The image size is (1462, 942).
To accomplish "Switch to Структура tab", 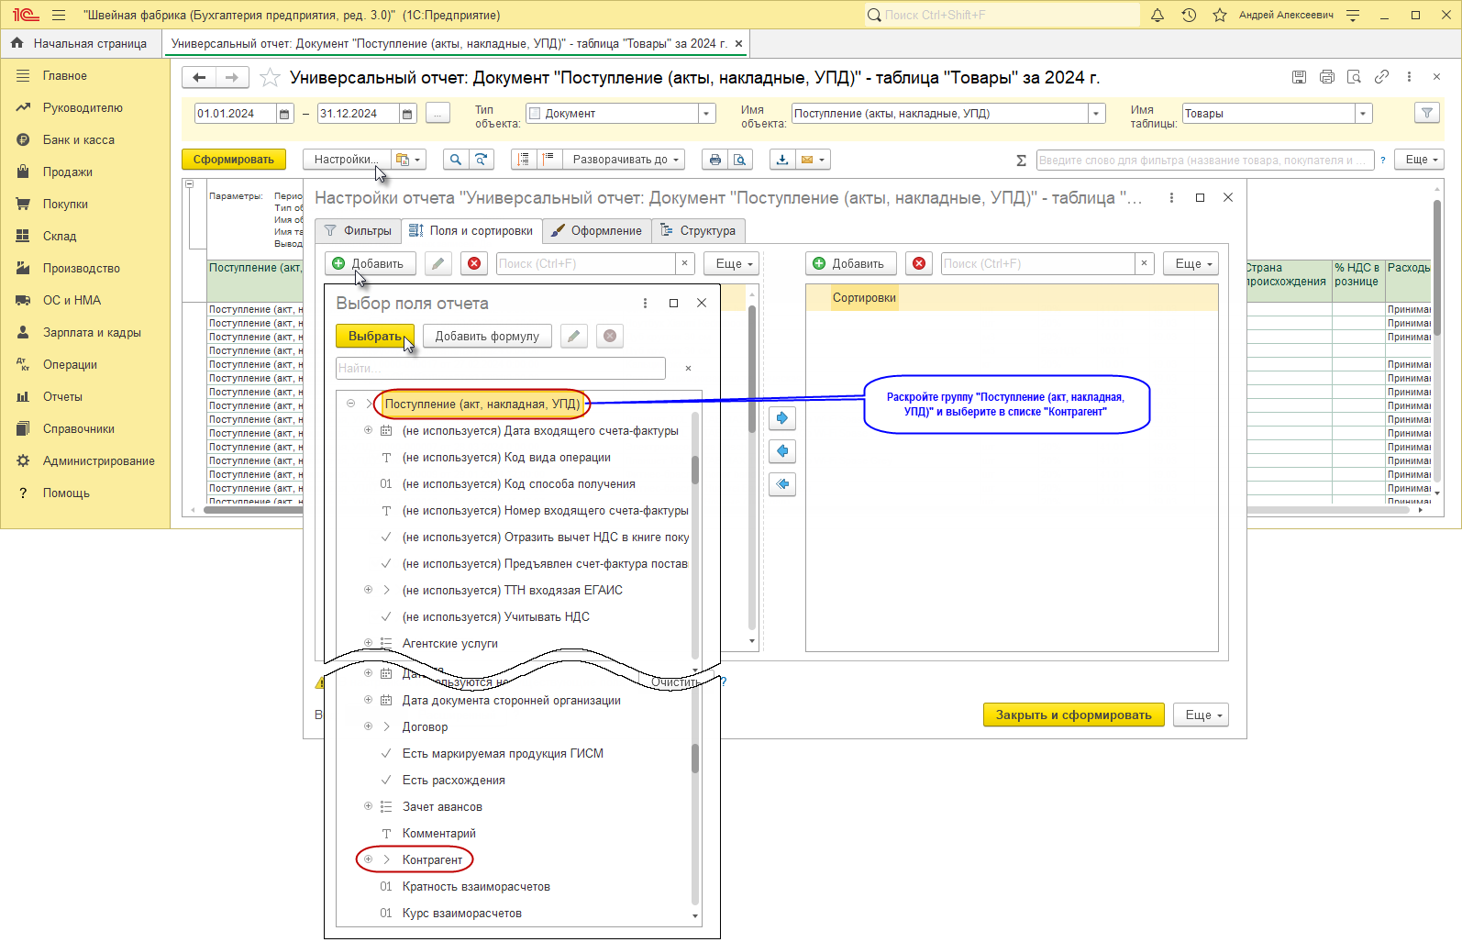I will pos(698,230).
